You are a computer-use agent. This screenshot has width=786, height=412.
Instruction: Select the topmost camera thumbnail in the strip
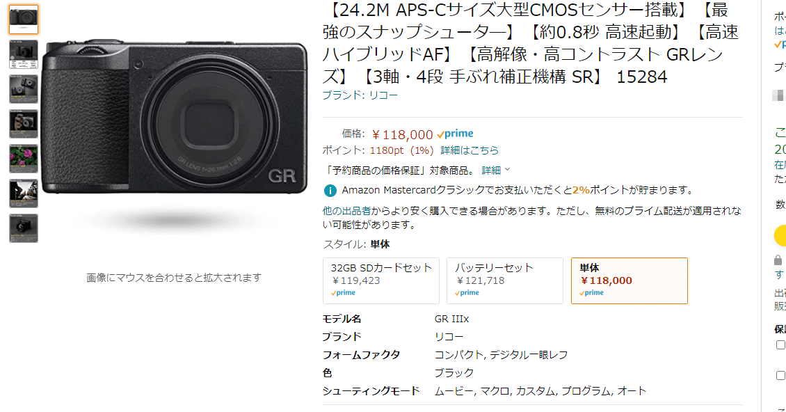(23, 19)
